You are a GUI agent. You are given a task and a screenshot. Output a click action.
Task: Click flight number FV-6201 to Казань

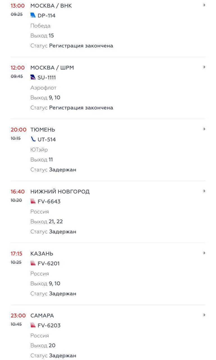tap(49, 264)
